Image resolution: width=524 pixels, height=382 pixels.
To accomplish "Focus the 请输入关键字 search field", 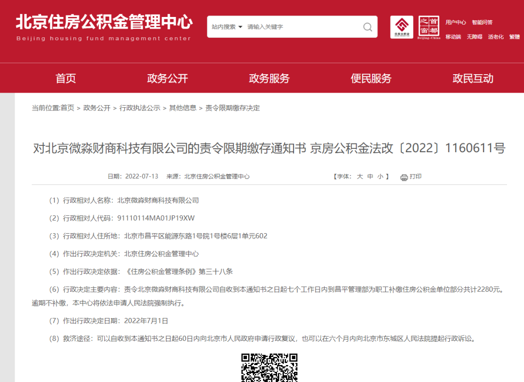I will pyautogui.click(x=302, y=27).
